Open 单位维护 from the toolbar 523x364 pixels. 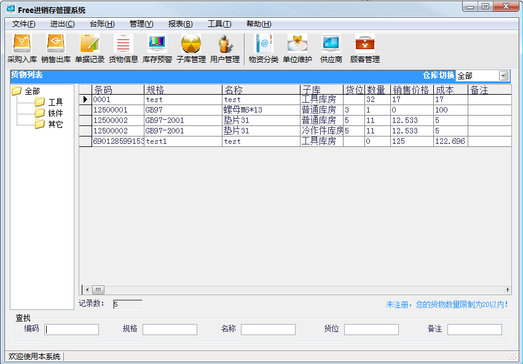click(x=297, y=49)
